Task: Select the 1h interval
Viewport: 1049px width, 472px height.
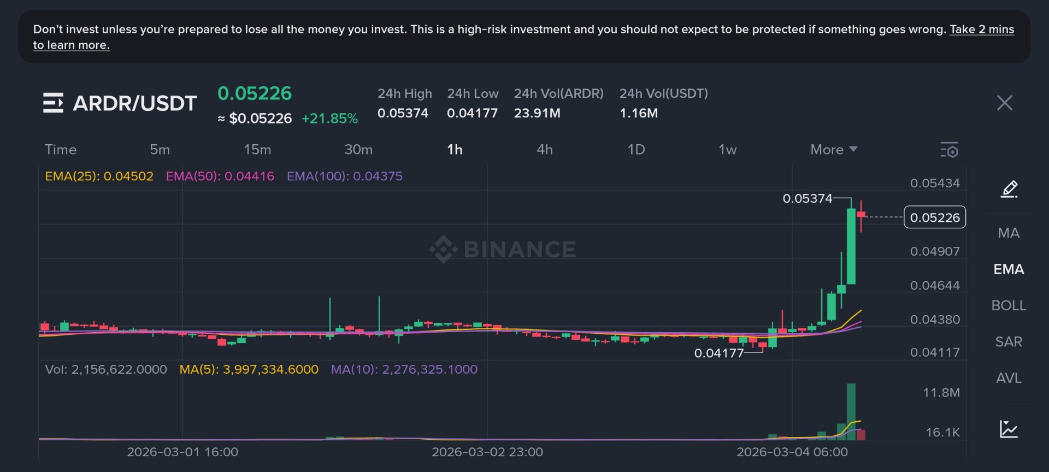Action: coord(455,150)
